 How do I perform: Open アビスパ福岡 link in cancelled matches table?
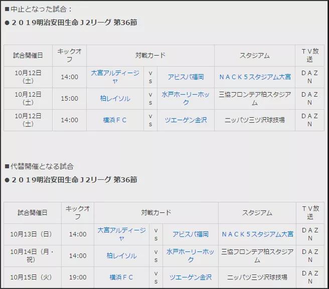pos(186,77)
